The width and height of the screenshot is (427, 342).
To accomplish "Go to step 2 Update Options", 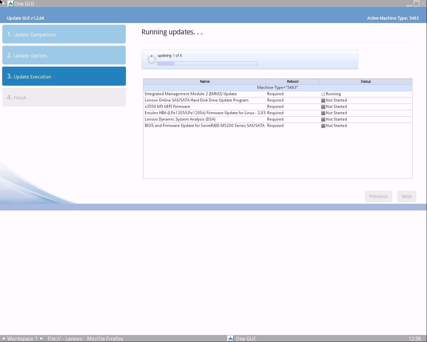I will [x=64, y=55].
